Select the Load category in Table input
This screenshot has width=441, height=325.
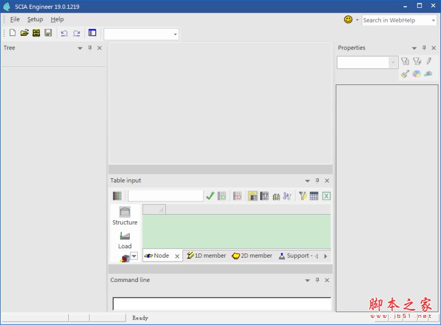[125, 240]
